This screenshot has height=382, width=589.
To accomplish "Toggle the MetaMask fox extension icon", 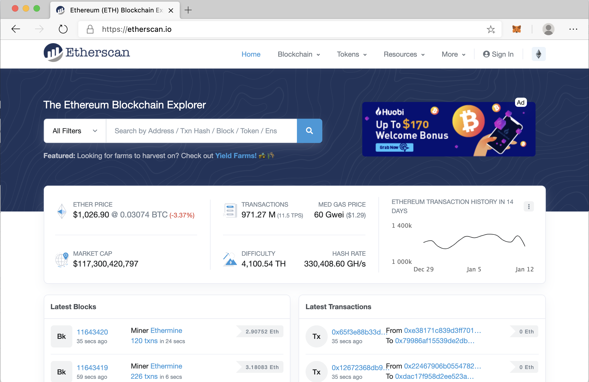I will coord(515,29).
